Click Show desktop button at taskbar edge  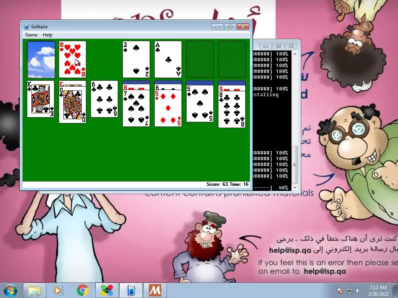pos(395,290)
